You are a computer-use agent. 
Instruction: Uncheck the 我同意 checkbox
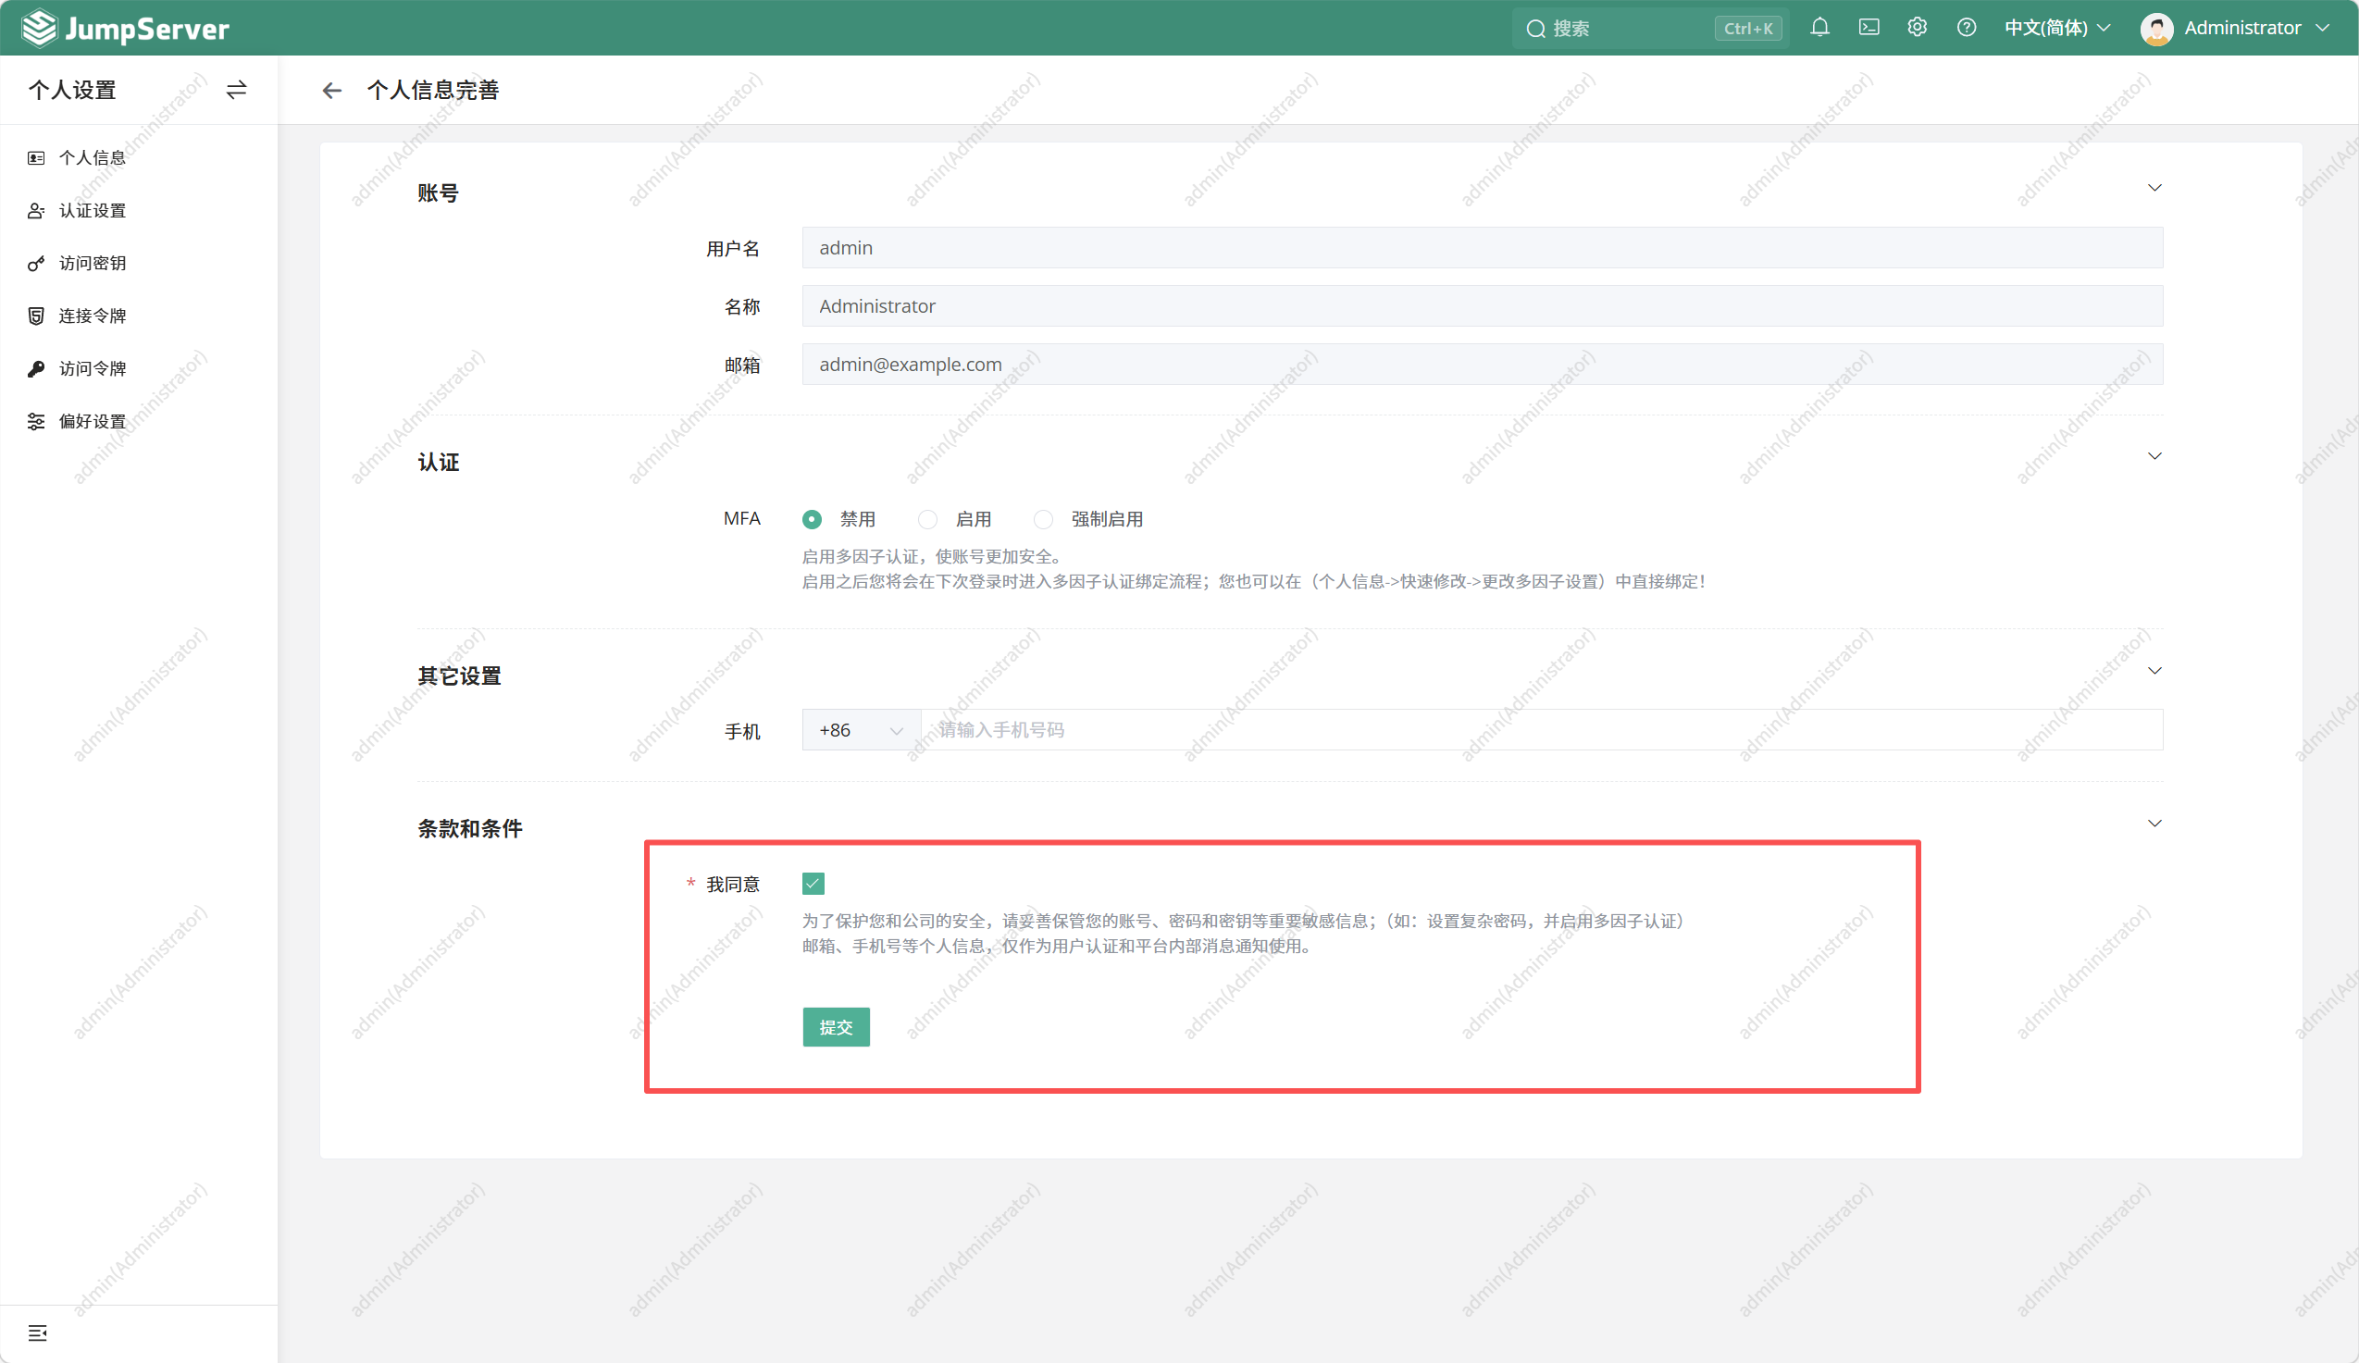click(813, 884)
